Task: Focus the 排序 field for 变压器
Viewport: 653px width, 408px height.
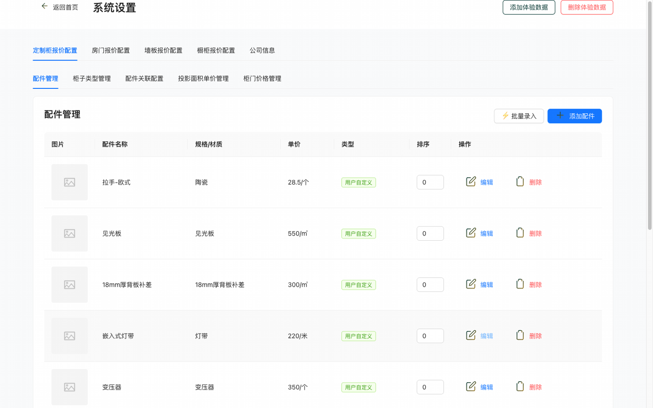Action: [x=430, y=387]
